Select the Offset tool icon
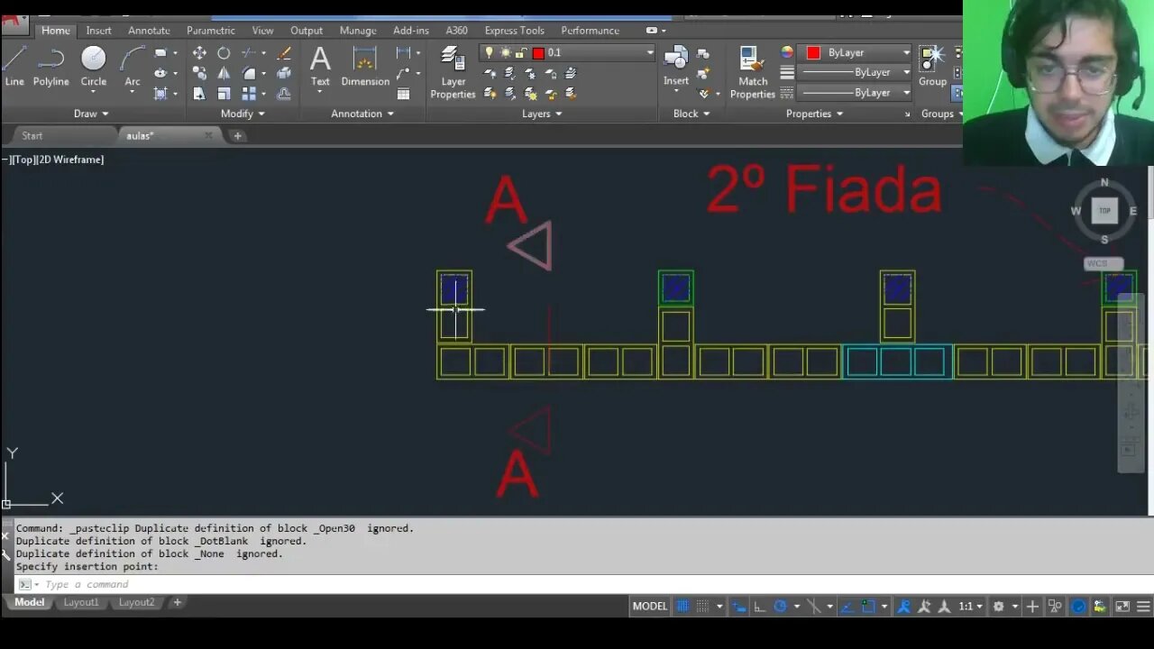Image resolution: width=1154 pixels, height=649 pixels. (x=284, y=94)
